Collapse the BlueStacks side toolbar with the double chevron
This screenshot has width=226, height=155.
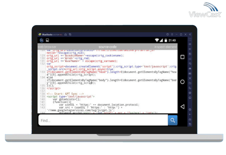[190, 34]
